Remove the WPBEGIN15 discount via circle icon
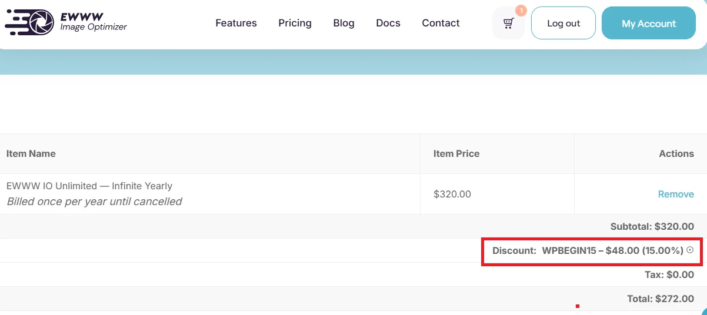The image size is (707, 315). coord(690,250)
